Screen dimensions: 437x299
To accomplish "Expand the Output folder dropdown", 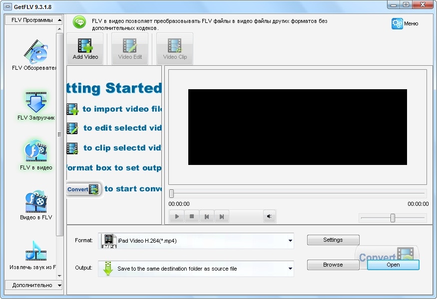I will [x=290, y=269].
